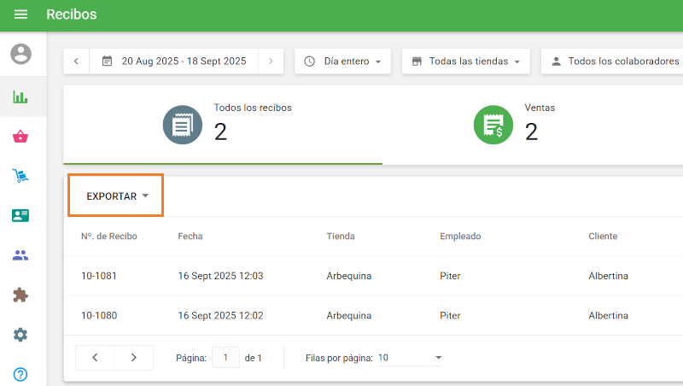Open the hamburger navigation menu
The width and height of the screenshot is (683, 386).
(20, 15)
